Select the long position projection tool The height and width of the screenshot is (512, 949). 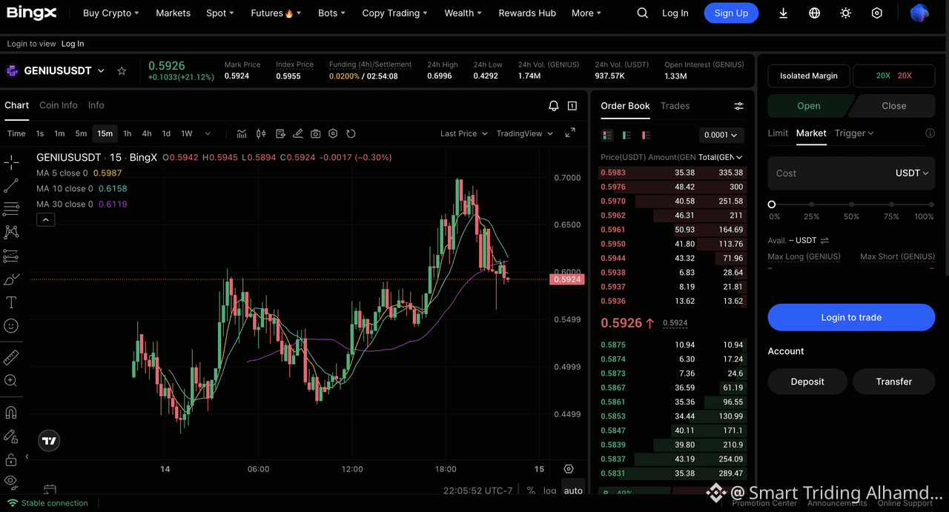pyautogui.click(x=11, y=256)
